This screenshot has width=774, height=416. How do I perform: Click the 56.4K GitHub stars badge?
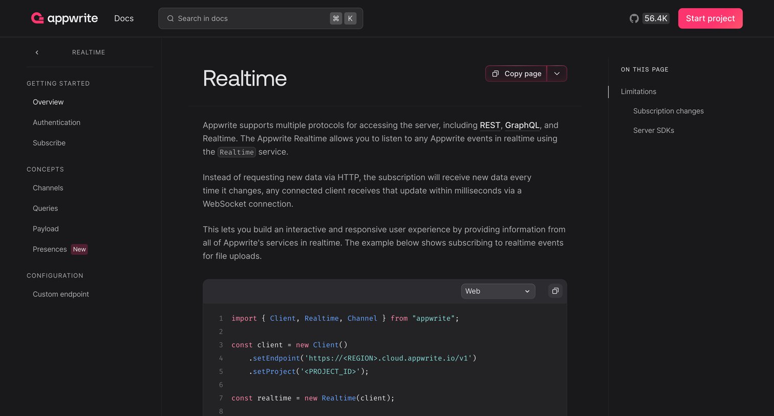656,18
